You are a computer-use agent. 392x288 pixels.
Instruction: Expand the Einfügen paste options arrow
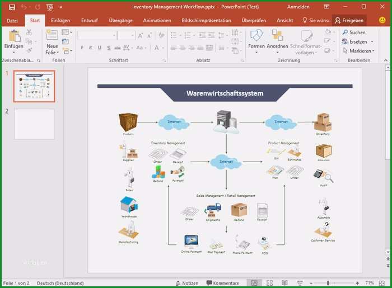point(14,53)
